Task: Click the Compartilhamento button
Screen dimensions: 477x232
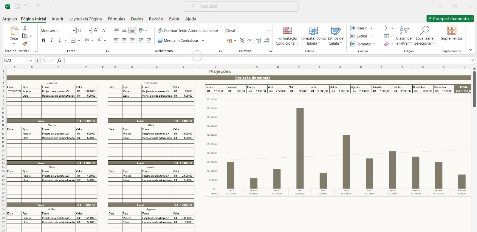Action: pyautogui.click(x=450, y=19)
